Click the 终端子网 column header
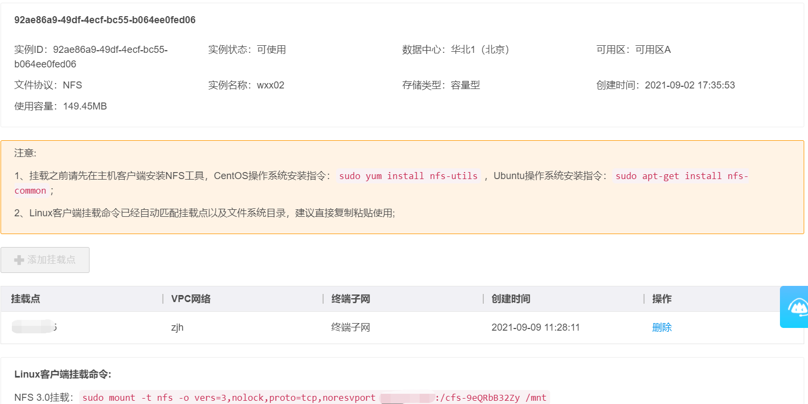Image resolution: width=808 pixels, height=404 pixels. tap(351, 299)
